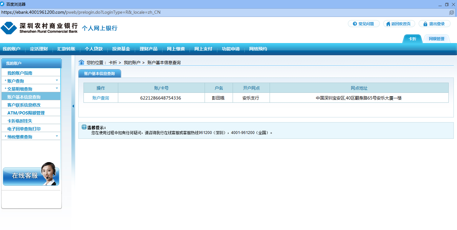Open 在线客服 online service banner
The height and width of the screenshot is (230, 457).
pos(31,175)
